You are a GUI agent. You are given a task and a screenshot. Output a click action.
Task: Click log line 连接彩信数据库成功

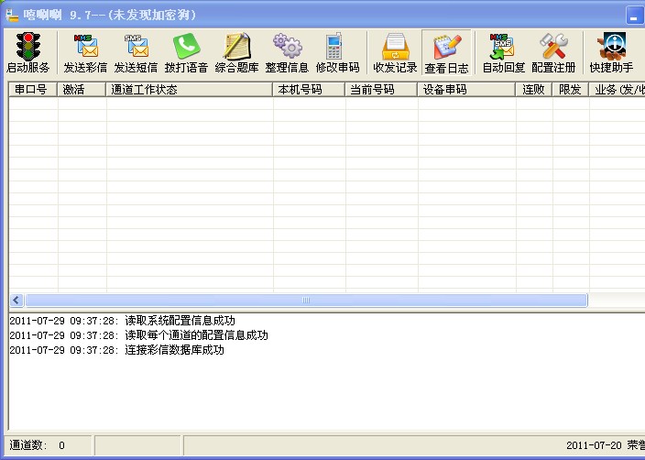117,350
